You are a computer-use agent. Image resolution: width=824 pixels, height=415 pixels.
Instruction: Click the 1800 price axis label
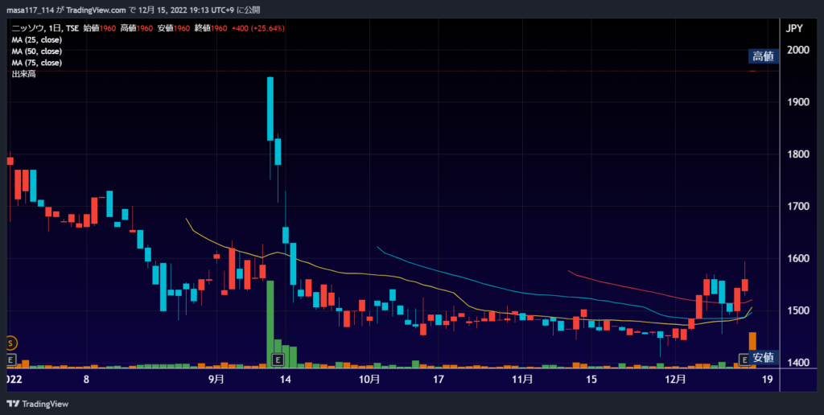click(797, 154)
